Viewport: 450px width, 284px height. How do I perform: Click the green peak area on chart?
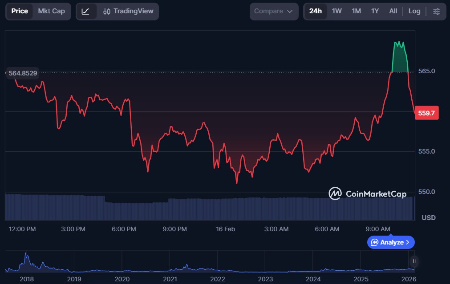click(400, 58)
